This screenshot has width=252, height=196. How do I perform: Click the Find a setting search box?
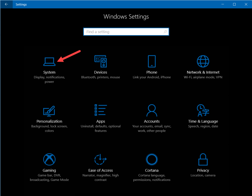pyautogui.click(x=126, y=32)
